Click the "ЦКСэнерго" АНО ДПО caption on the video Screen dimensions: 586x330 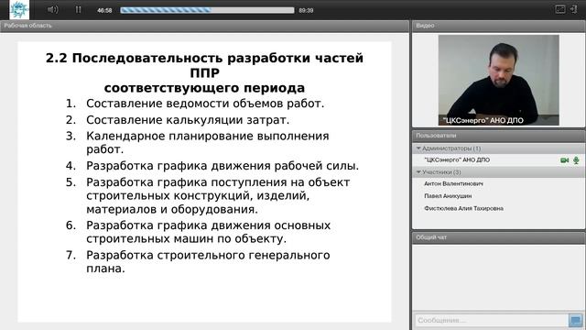point(483,120)
